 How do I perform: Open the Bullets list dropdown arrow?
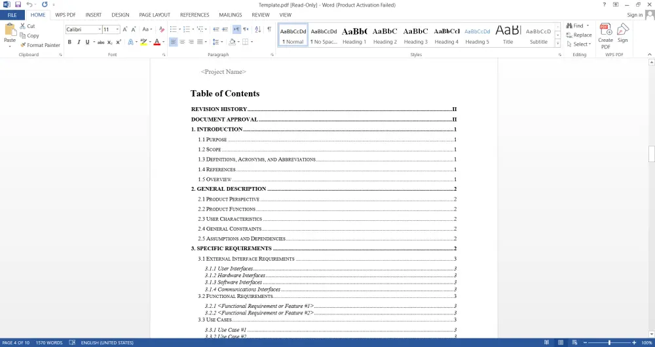click(180, 29)
